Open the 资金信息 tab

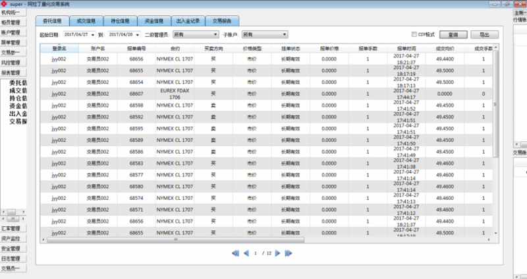pos(154,21)
